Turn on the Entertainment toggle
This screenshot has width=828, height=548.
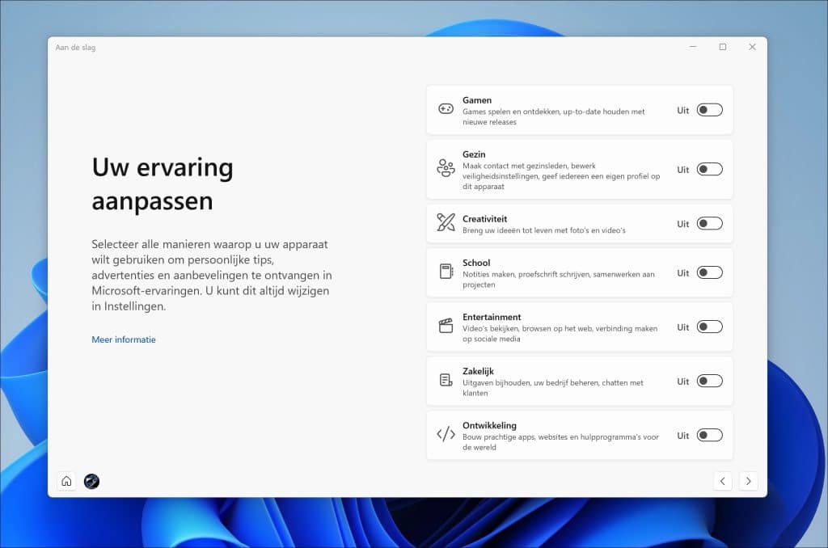pos(709,327)
